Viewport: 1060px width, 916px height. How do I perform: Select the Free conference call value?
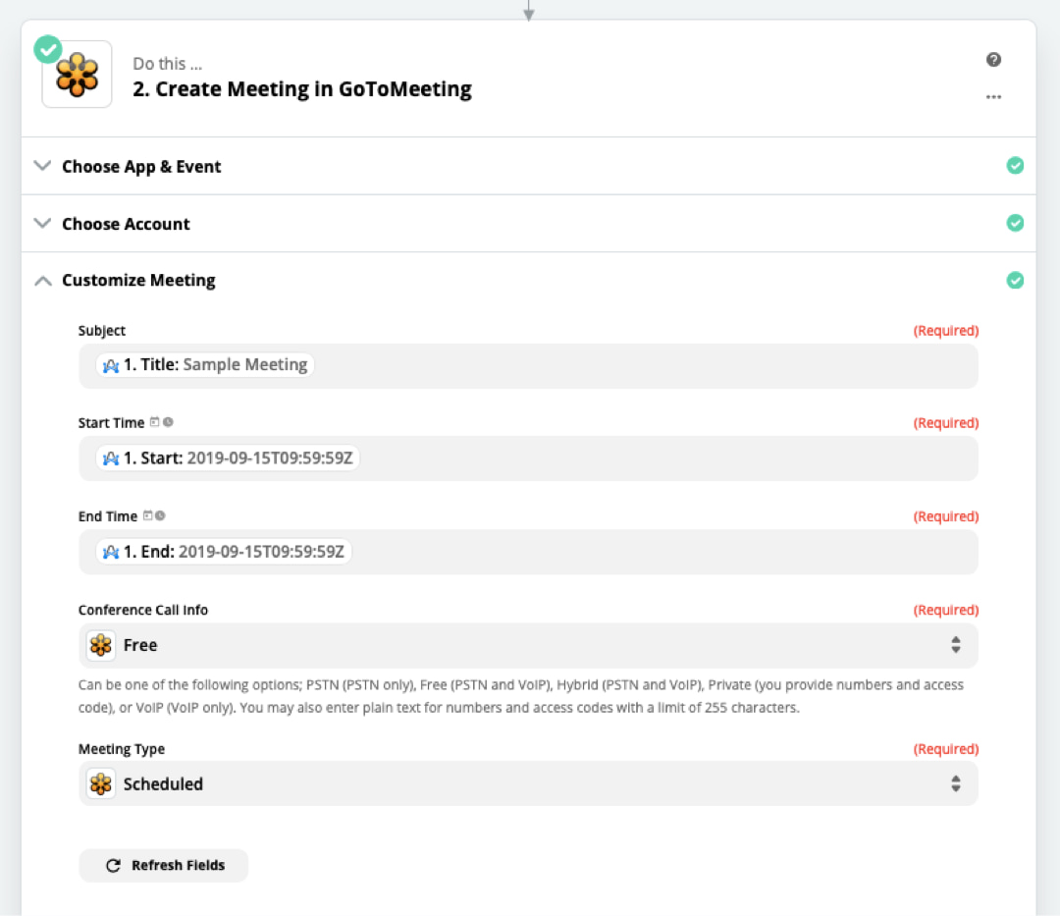[140, 645]
